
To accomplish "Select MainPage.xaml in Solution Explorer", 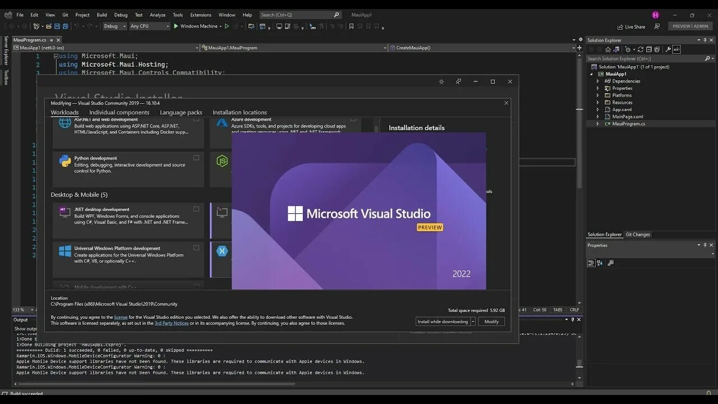I will [628, 117].
